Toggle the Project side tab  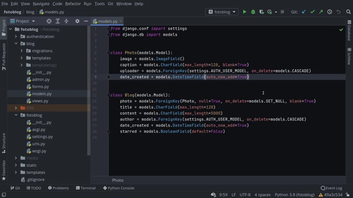pos(4,28)
